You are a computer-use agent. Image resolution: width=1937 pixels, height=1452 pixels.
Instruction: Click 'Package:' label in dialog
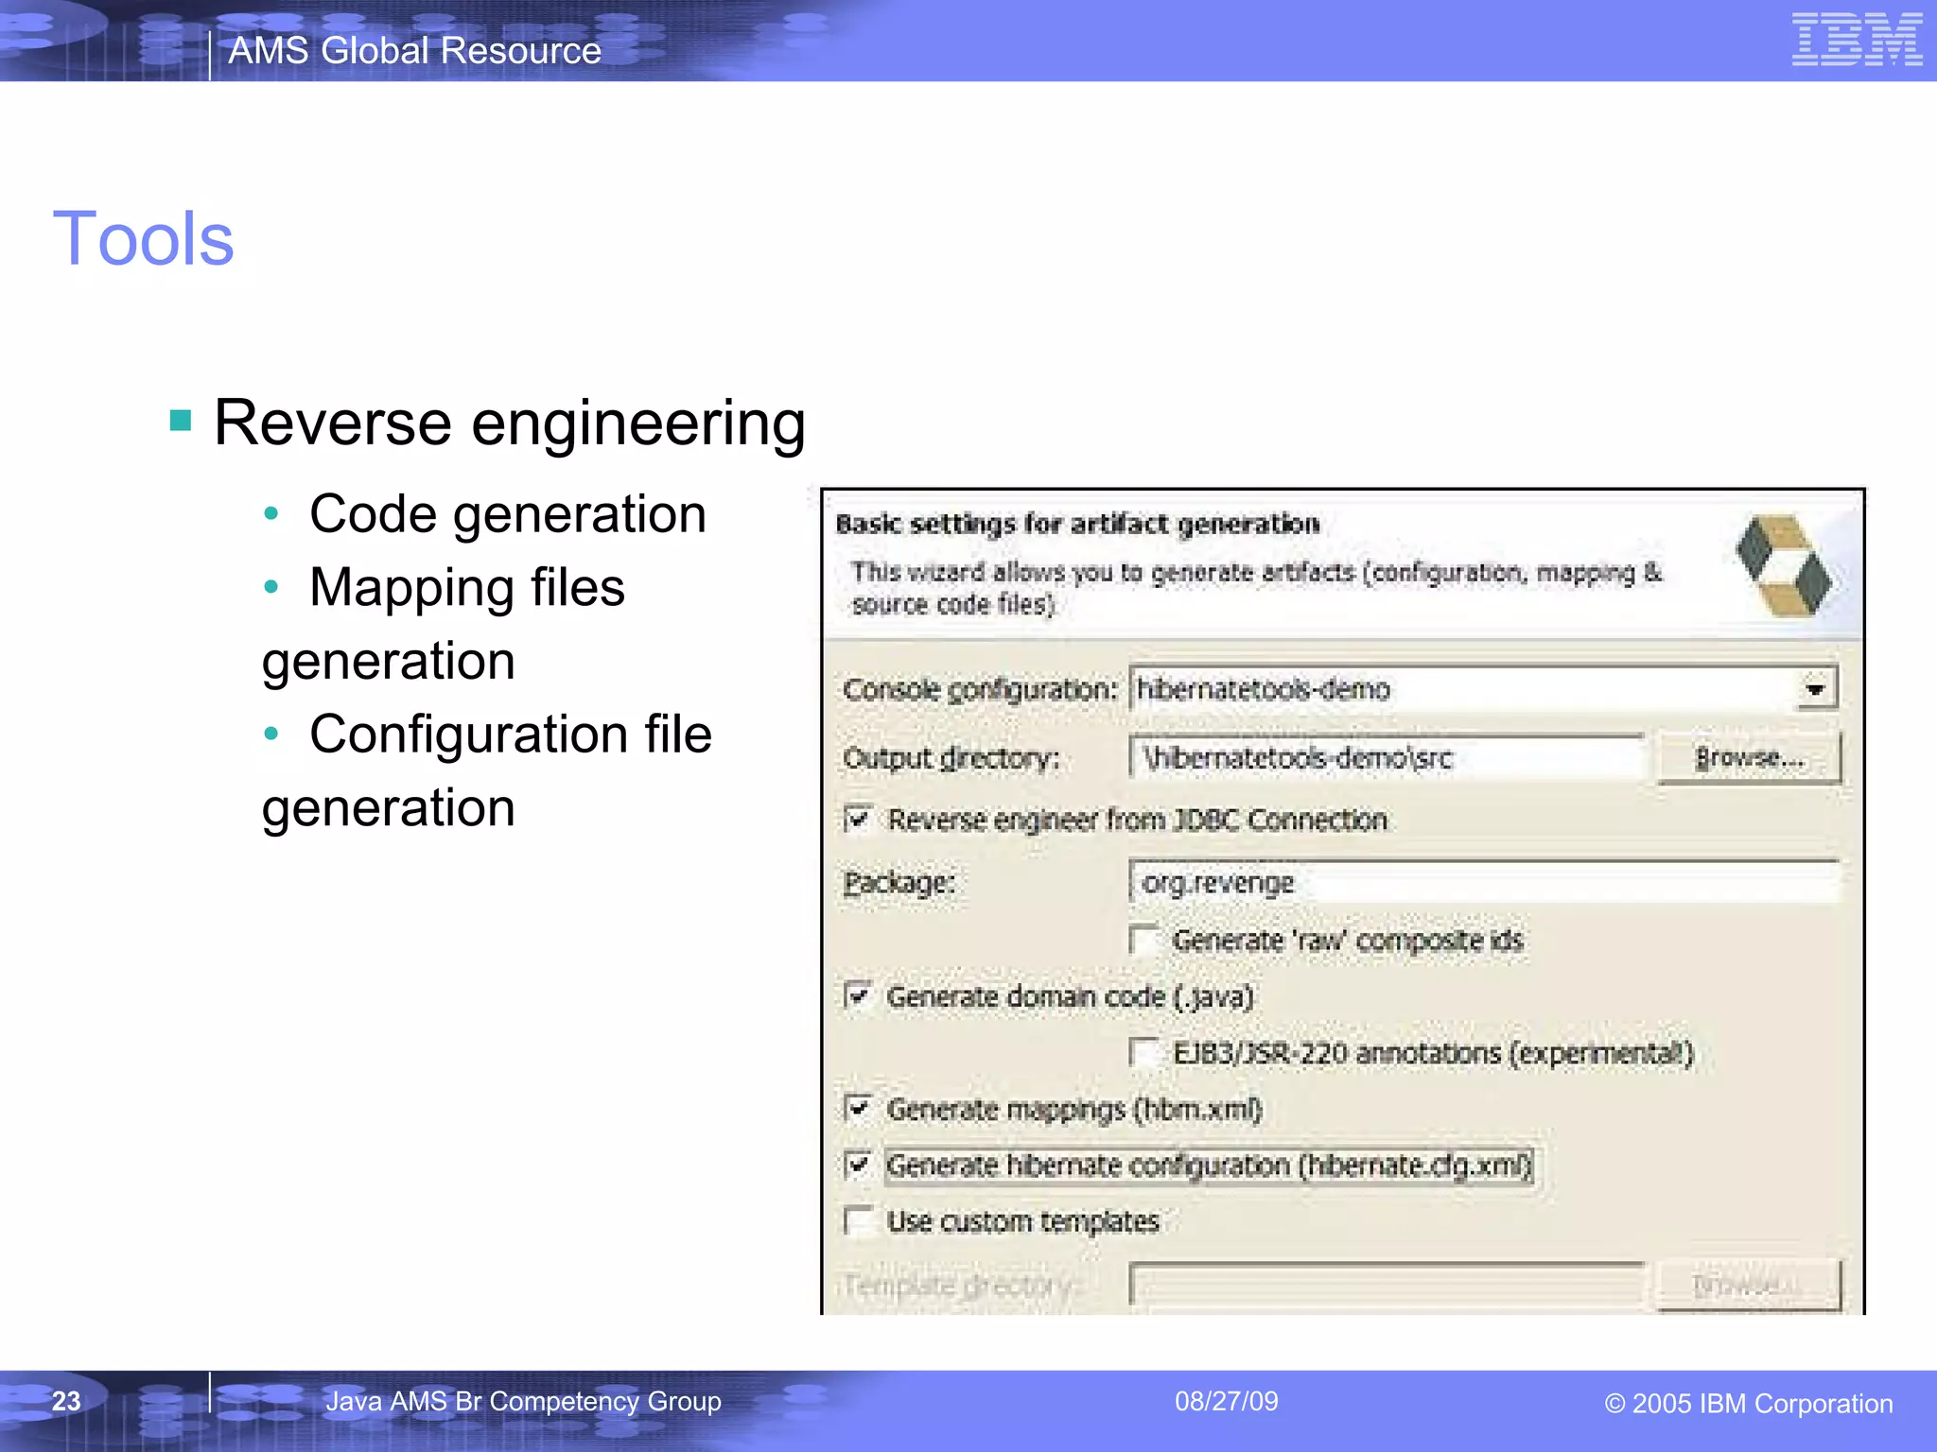click(899, 883)
